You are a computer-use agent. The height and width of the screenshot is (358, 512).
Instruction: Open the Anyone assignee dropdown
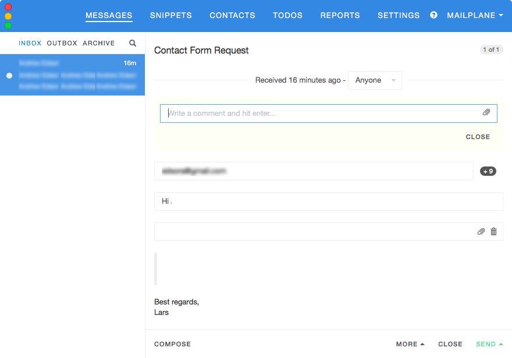tap(375, 80)
